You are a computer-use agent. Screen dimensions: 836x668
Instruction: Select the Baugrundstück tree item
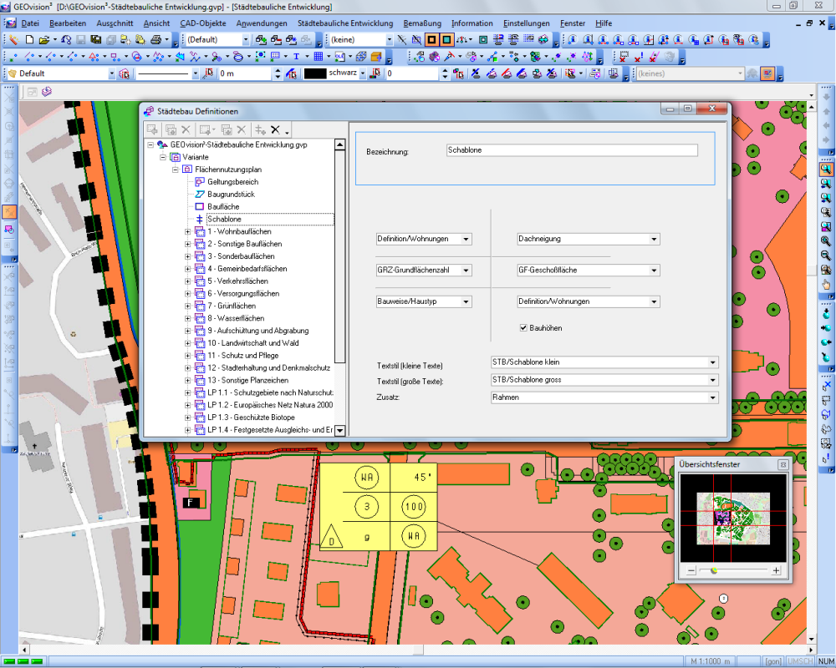point(231,195)
